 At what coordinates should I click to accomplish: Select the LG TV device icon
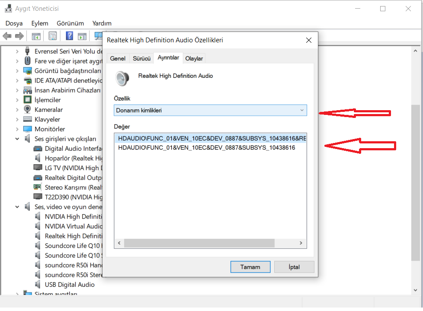pyautogui.click(x=38, y=168)
